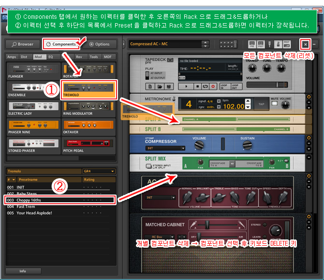Toggle Split Mix +/- phase switch
324x280 pixels.
click(x=286, y=161)
